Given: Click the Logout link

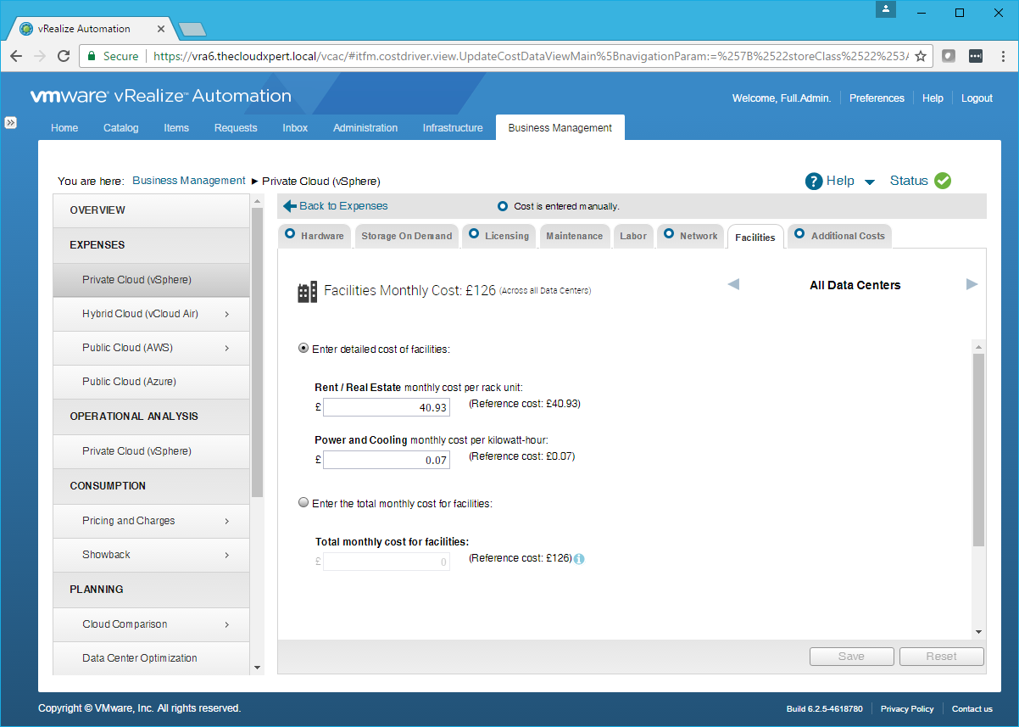Looking at the screenshot, I should [977, 98].
